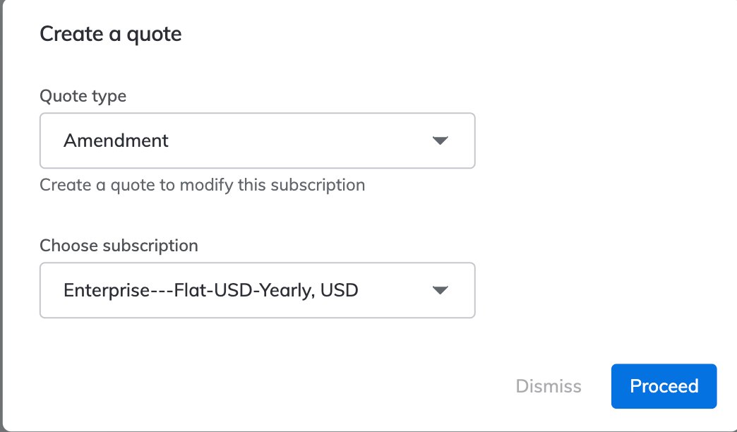This screenshot has width=737, height=432.
Task: Click the word 'Proceed' to continue
Action: pyautogui.click(x=664, y=386)
